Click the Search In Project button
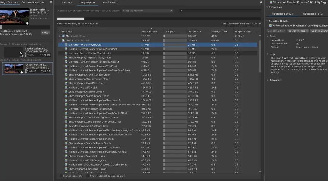Viewport: 328px width, 181px height. click(298, 31)
